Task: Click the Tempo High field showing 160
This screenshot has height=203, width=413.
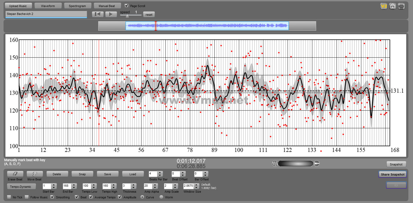Action: pyautogui.click(x=107, y=186)
